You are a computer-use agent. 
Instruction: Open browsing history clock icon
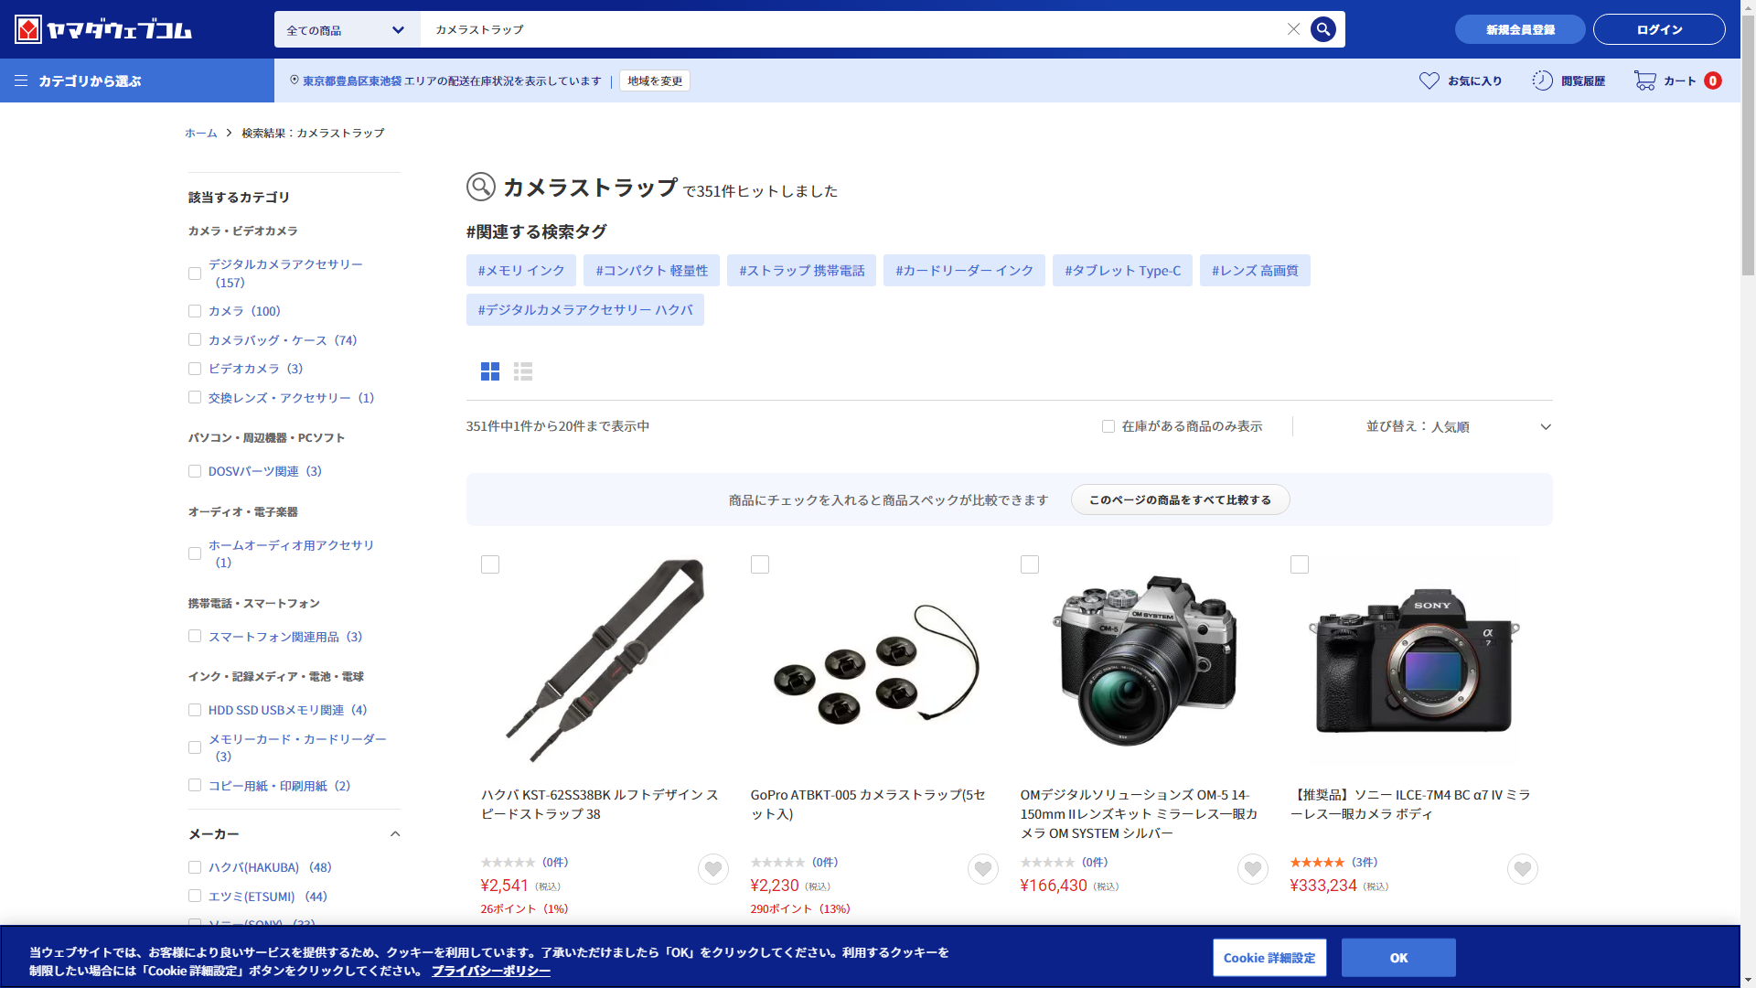coord(1542,81)
